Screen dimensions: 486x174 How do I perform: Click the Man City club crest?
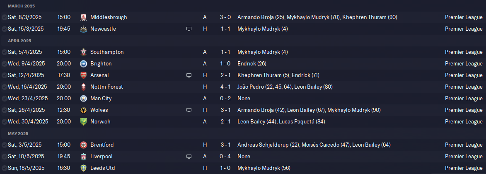pyautogui.click(x=84, y=99)
